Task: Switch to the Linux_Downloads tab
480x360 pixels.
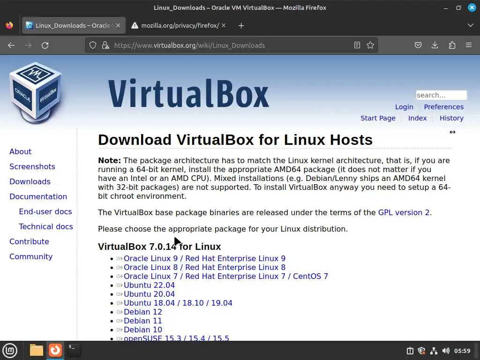Action: tap(74, 25)
